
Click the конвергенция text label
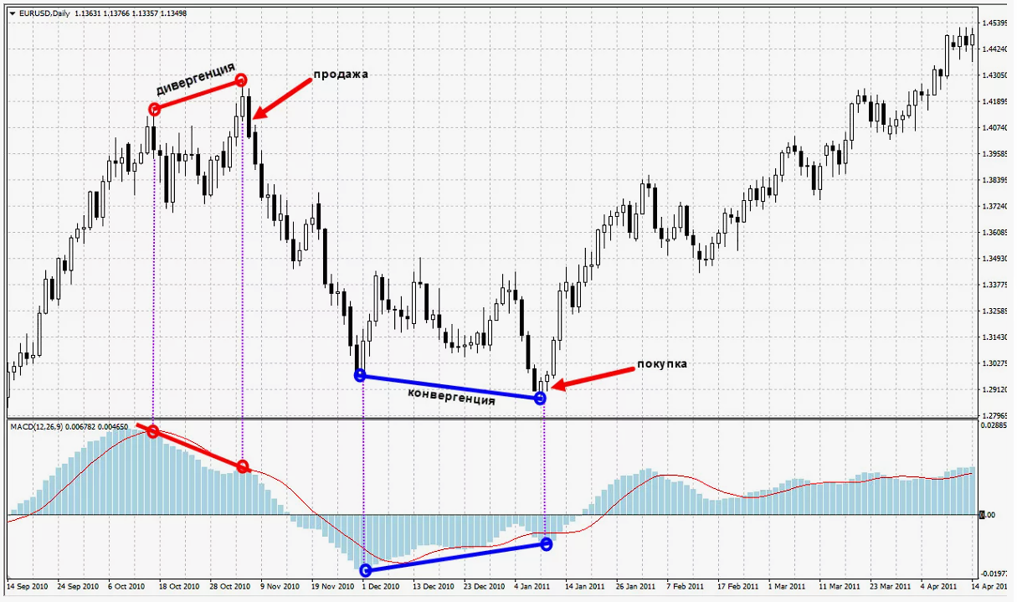coord(451,396)
